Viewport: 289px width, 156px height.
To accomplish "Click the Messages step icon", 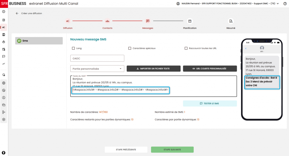I will [148, 21].
